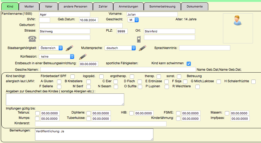The image size is (261, 143).
Task: Click the Kinderarzt input field
Action: [x=101, y=124]
